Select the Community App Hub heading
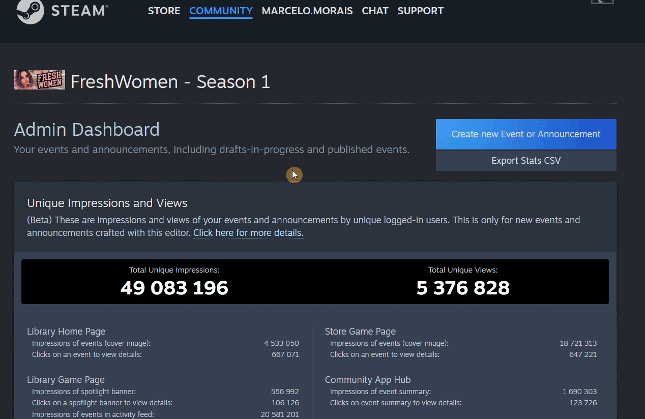 tap(368, 380)
